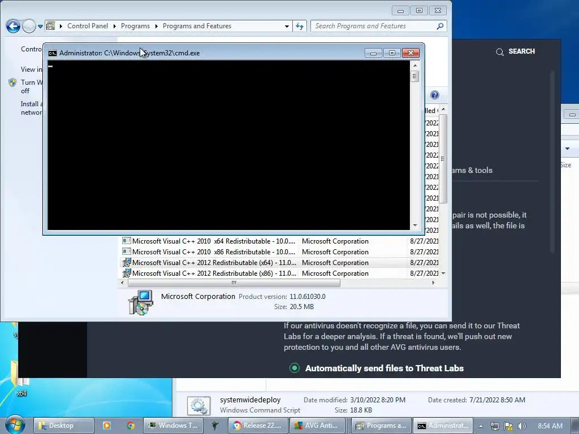Switch to Windows Task Manager taskbar button

click(172, 426)
